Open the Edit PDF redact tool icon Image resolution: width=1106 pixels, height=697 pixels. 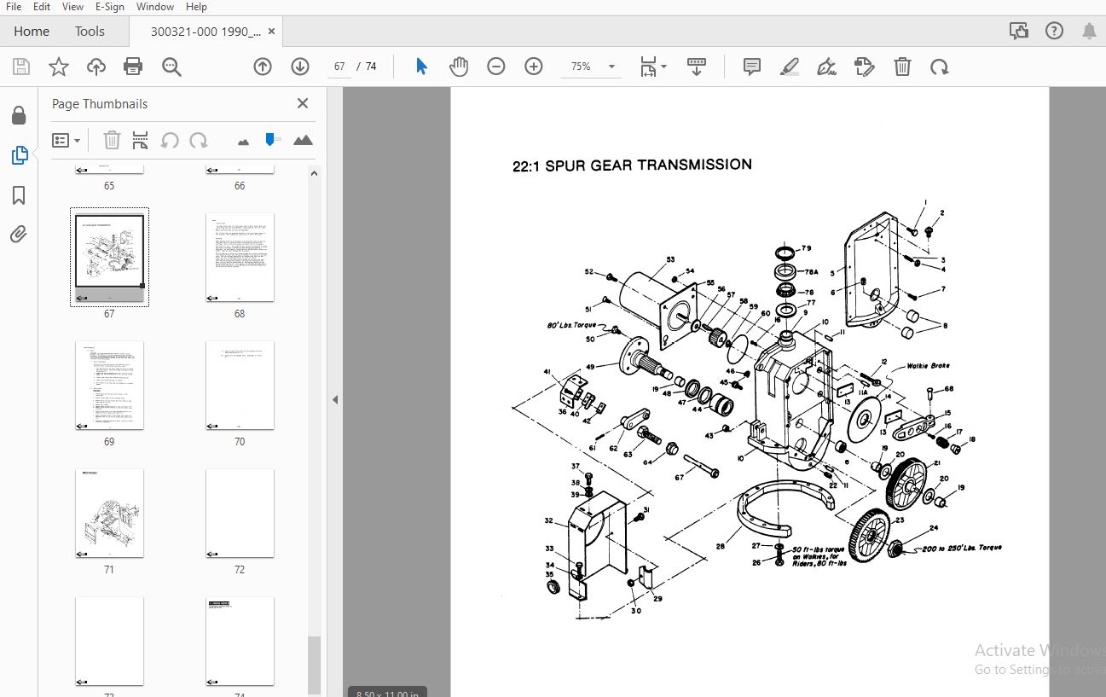(865, 67)
